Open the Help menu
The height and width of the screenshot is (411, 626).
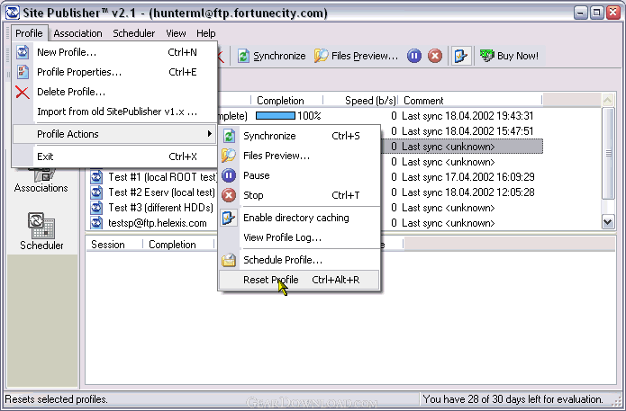pyautogui.click(x=206, y=33)
